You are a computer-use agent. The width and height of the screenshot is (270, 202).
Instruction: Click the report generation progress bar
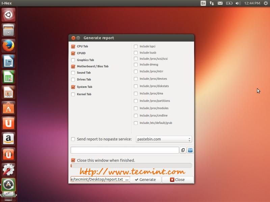pyautogui.click(x=131, y=166)
